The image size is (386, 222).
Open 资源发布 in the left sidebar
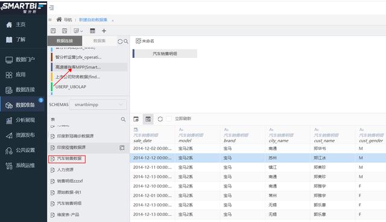[x=25, y=135]
